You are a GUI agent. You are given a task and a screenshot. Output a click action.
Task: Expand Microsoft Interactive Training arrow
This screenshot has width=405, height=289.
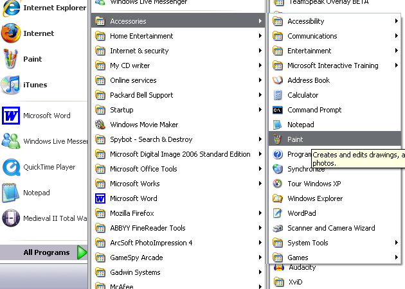396,66
